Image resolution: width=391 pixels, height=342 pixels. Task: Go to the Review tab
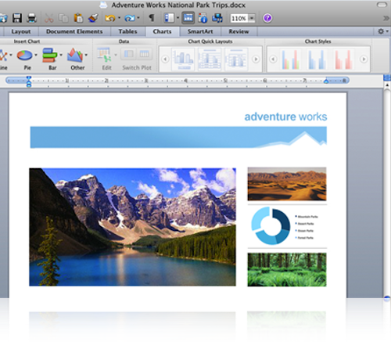pos(239,31)
